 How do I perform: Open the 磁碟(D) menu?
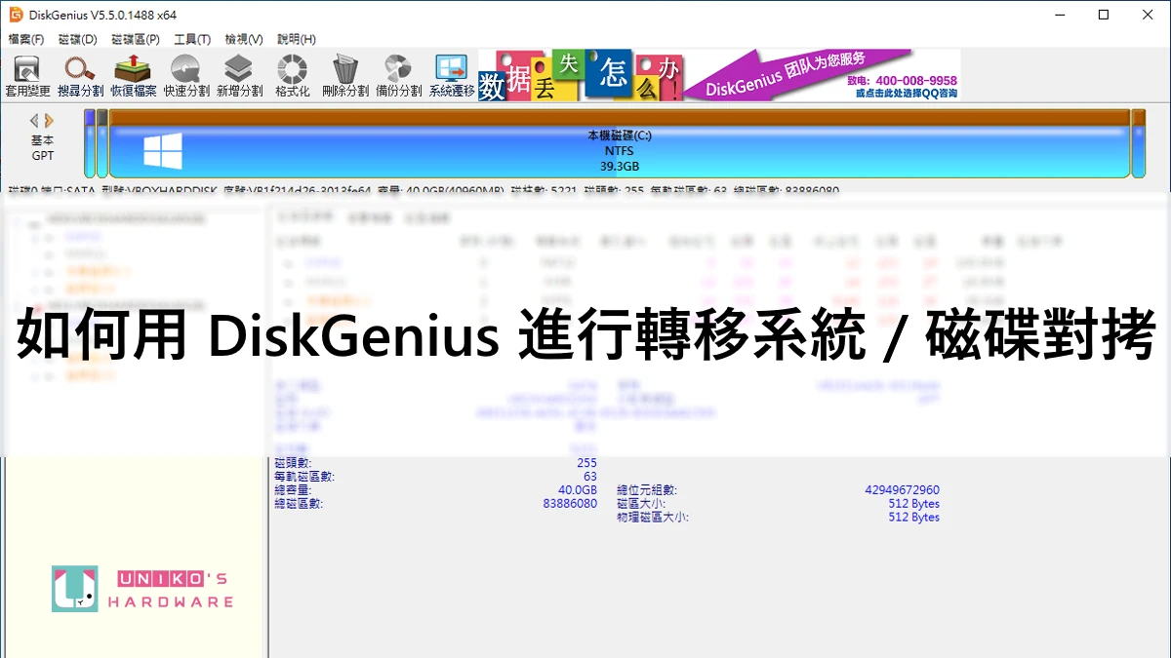78,39
